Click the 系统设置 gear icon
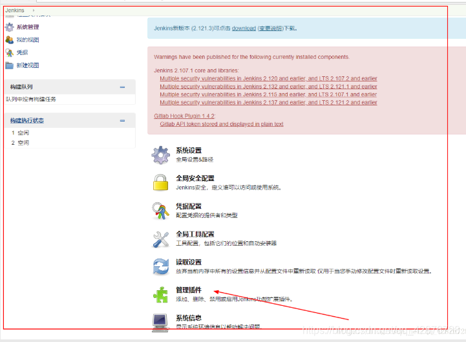The height and width of the screenshot is (342, 466). (161, 155)
